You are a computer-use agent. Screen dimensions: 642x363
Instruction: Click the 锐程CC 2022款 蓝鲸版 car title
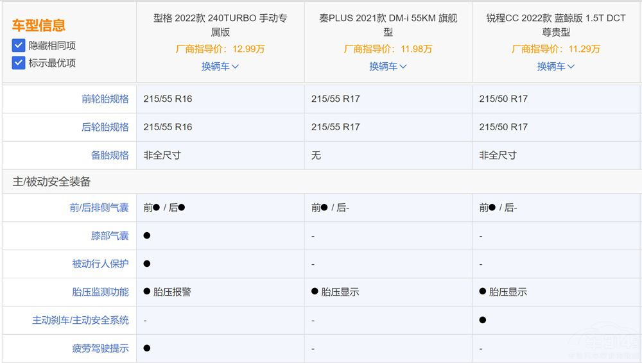(556, 25)
